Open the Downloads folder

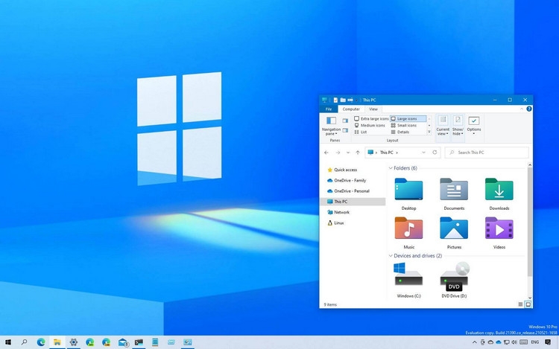(499, 194)
